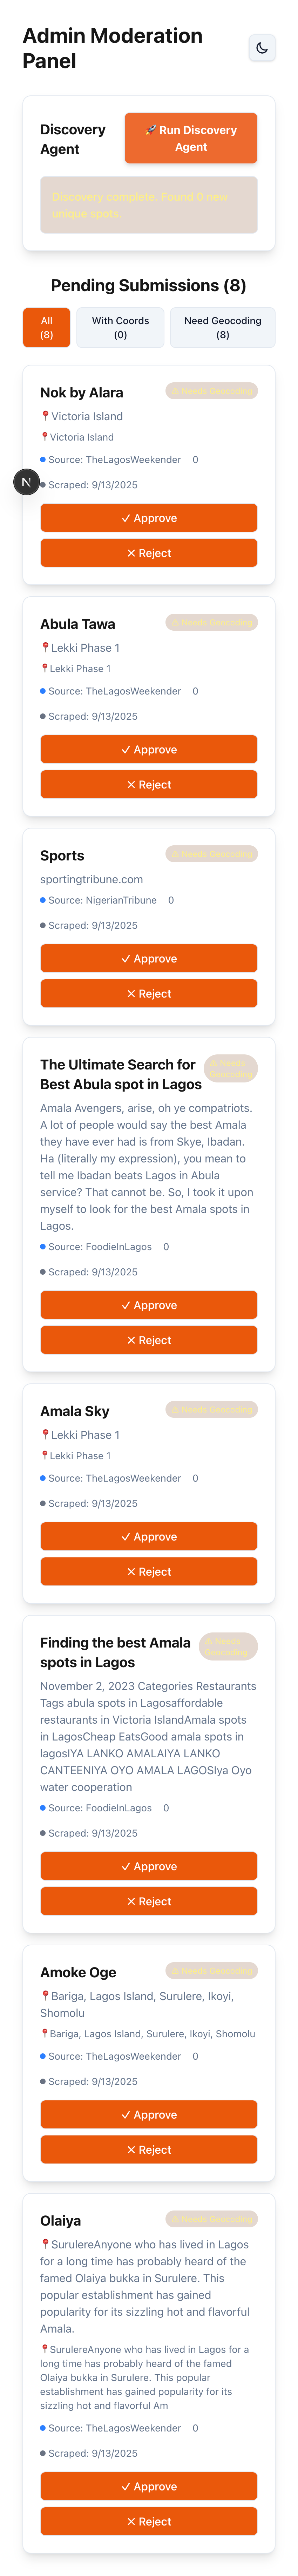Click the sportingtribune.com text
The image size is (298, 2576).
tap(91, 879)
